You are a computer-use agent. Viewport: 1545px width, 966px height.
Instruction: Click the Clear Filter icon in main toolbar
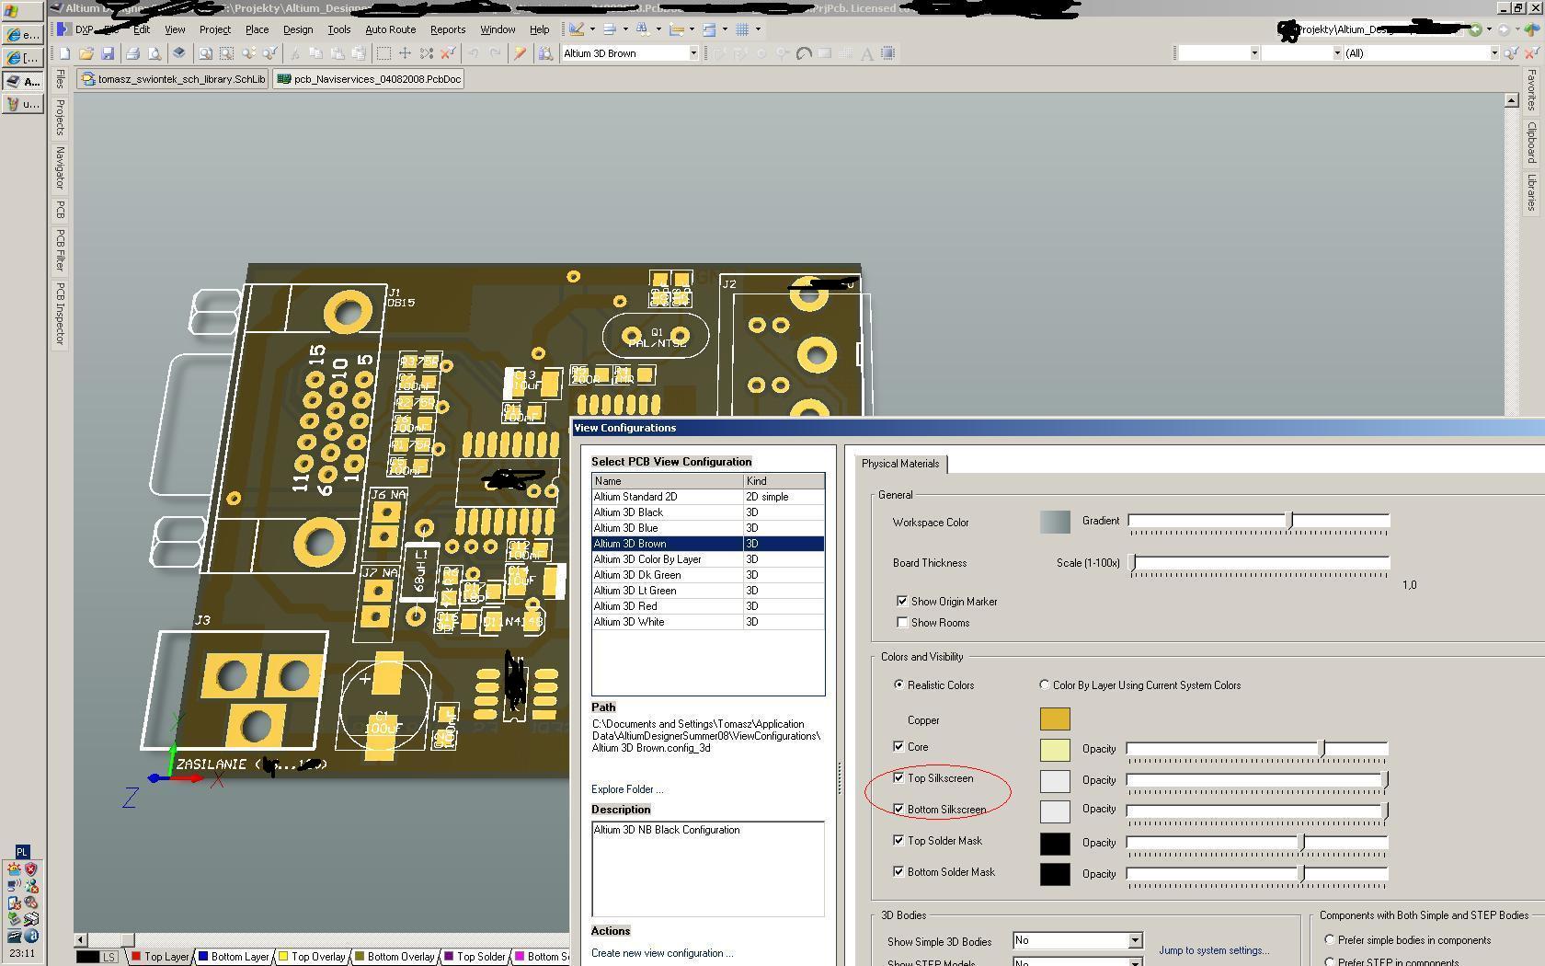(449, 53)
